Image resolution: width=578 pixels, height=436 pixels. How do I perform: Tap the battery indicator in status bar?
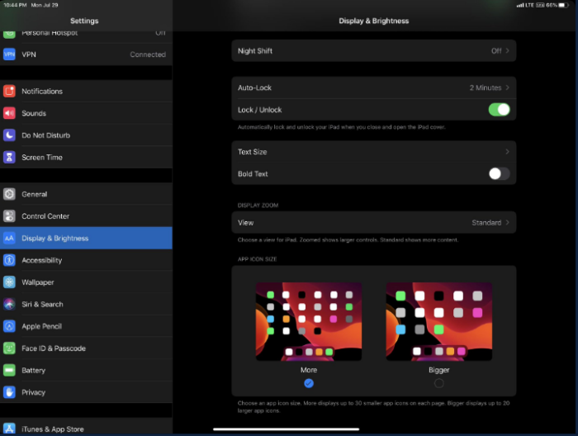pyautogui.click(x=564, y=5)
